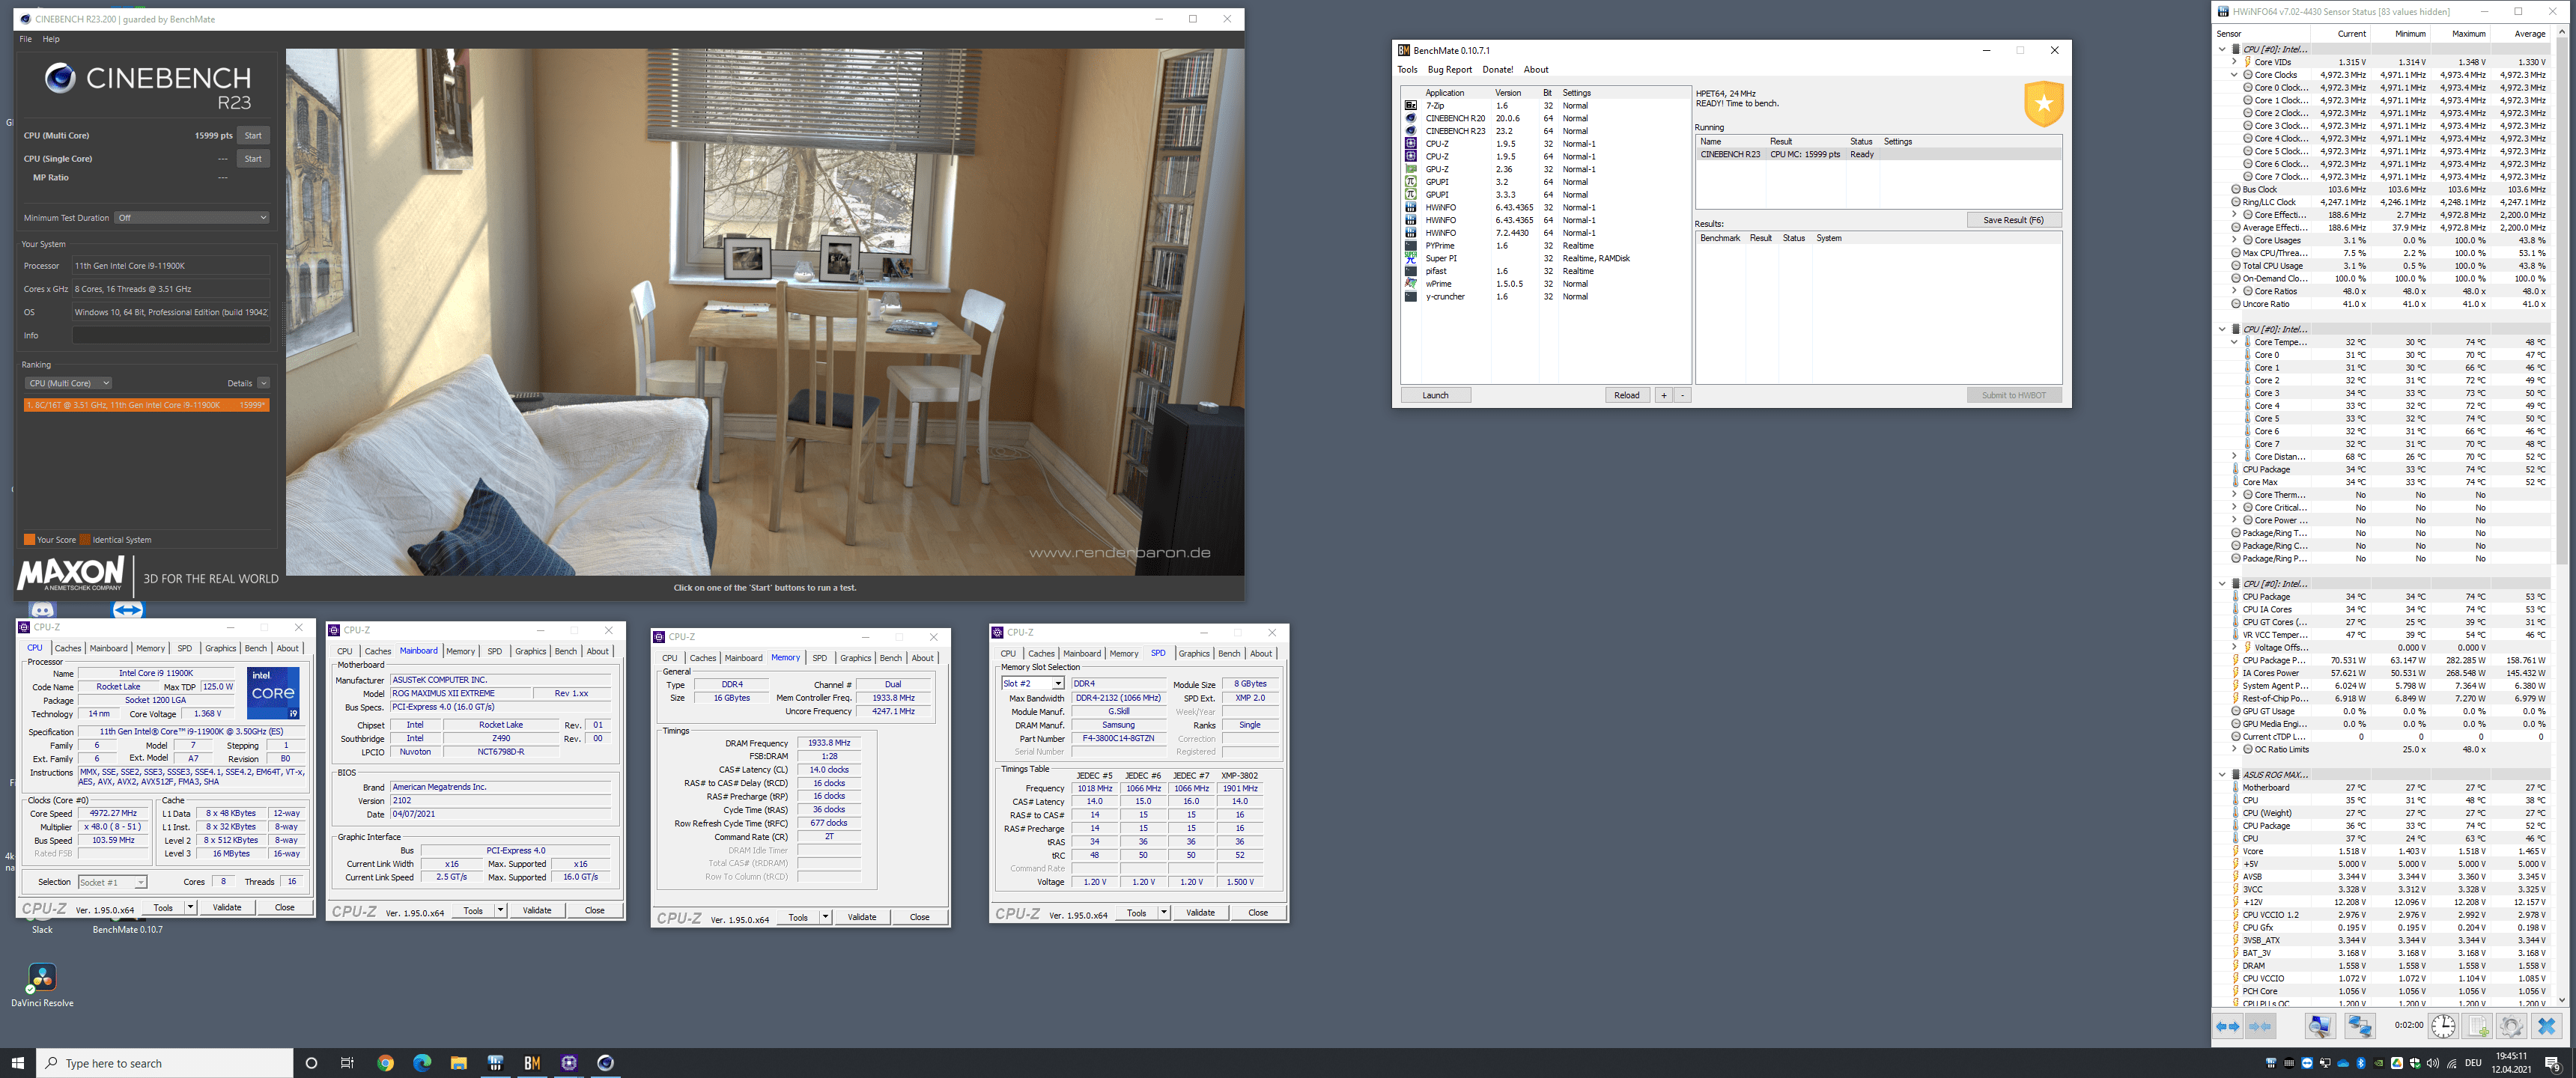Click BenchMate gold star shield badge
The height and width of the screenshot is (1078, 2576).
(x=2043, y=104)
